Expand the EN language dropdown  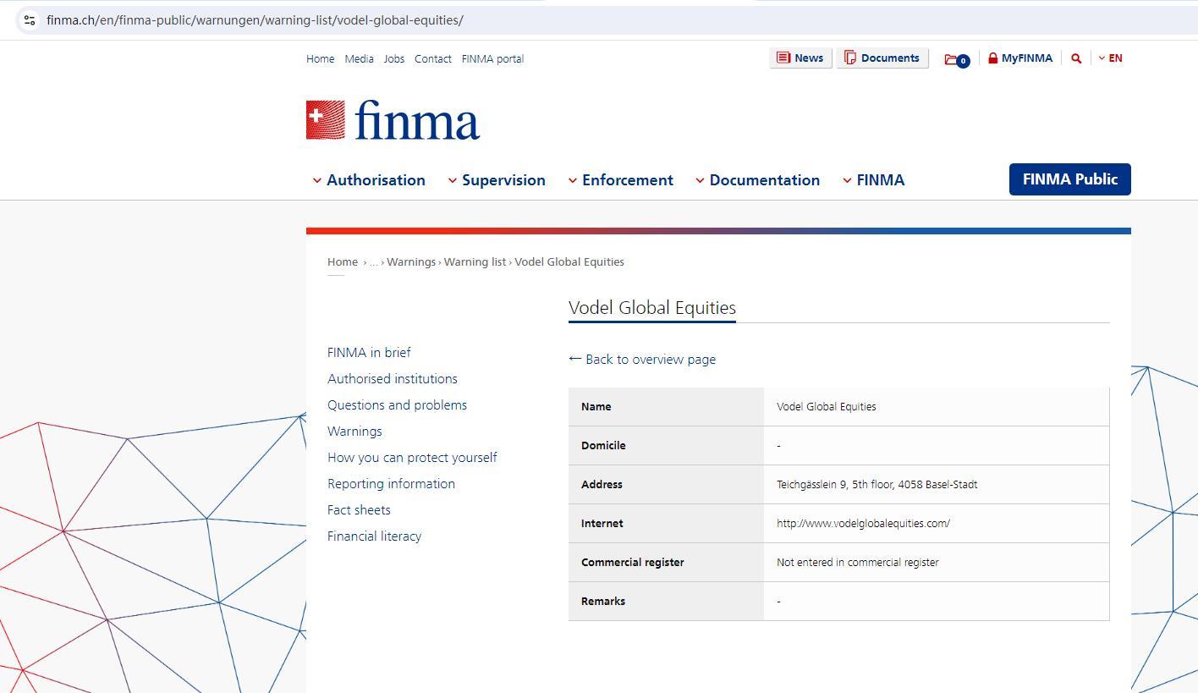point(1110,58)
